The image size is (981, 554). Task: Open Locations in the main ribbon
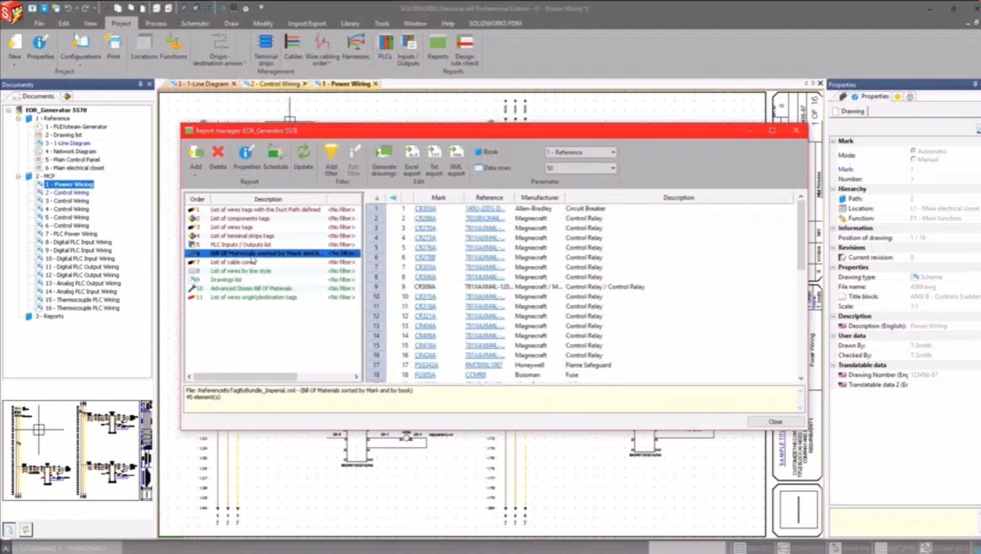[x=144, y=47]
